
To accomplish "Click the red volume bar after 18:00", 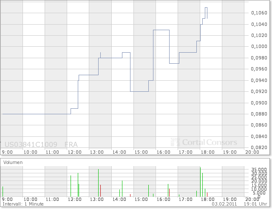I will [x=207, y=195].
